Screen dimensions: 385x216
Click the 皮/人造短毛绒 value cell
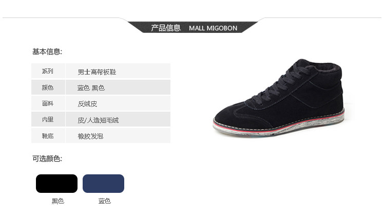(x=118, y=119)
